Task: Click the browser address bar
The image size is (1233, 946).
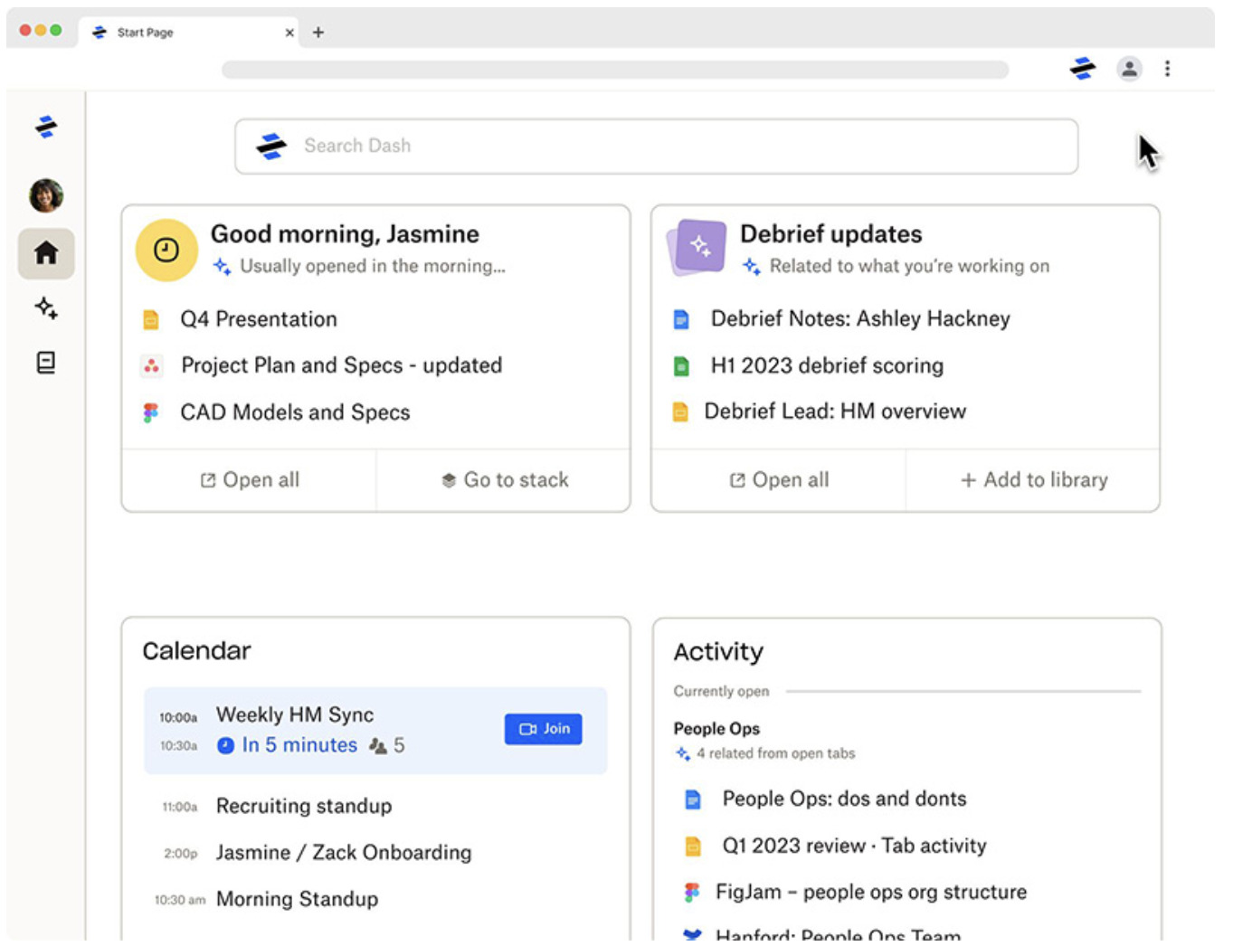Action: pos(615,70)
